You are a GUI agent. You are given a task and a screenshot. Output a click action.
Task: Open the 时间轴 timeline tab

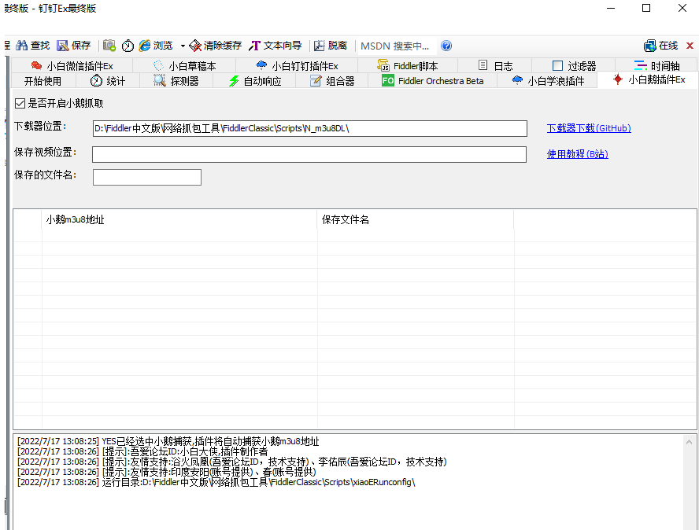point(656,66)
